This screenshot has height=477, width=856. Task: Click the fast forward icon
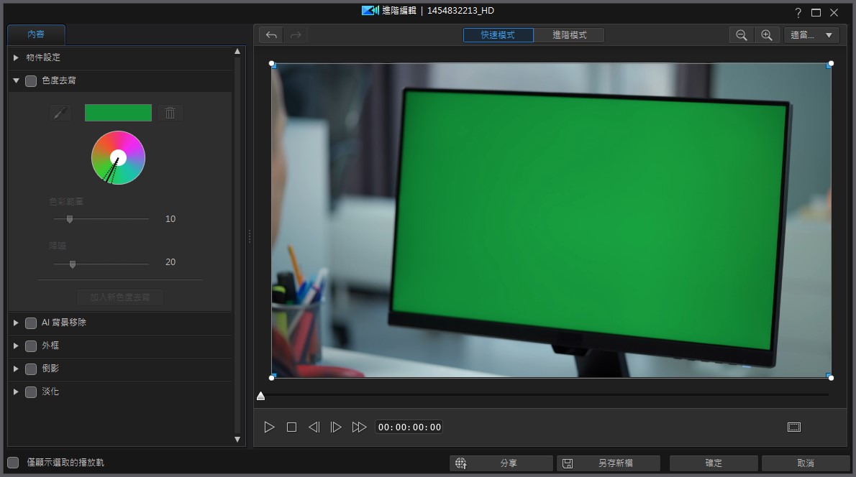click(x=359, y=427)
